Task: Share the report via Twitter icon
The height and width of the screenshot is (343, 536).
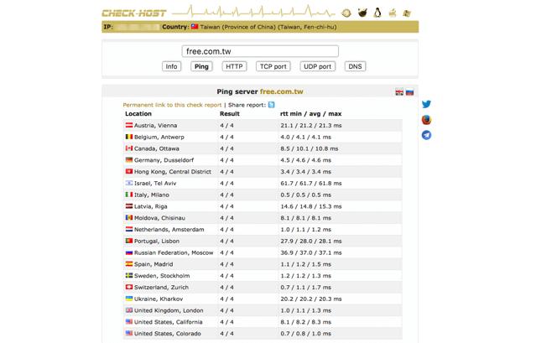Action: (426, 106)
